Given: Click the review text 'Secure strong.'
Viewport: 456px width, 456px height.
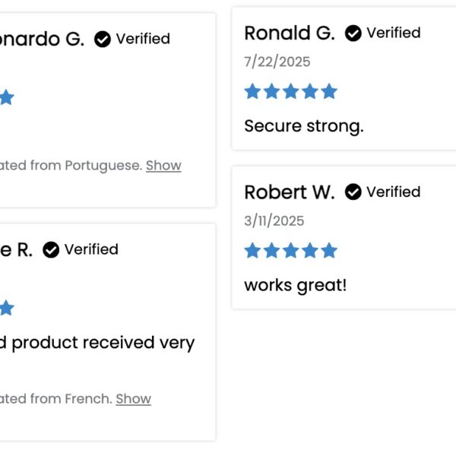Looking at the screenshot, I should 304,126.
